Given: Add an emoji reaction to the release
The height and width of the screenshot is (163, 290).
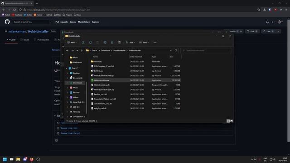Looking at the screenshot, I should coord(56,140).
